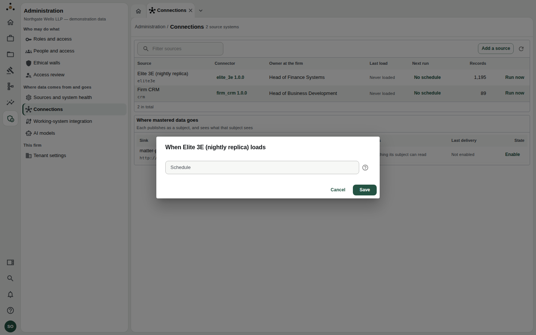The height and width of the screenshot is (335, 536).
Task: Open the elite_3e 1.0.0 connector link
Action: [x=230, y=77]
